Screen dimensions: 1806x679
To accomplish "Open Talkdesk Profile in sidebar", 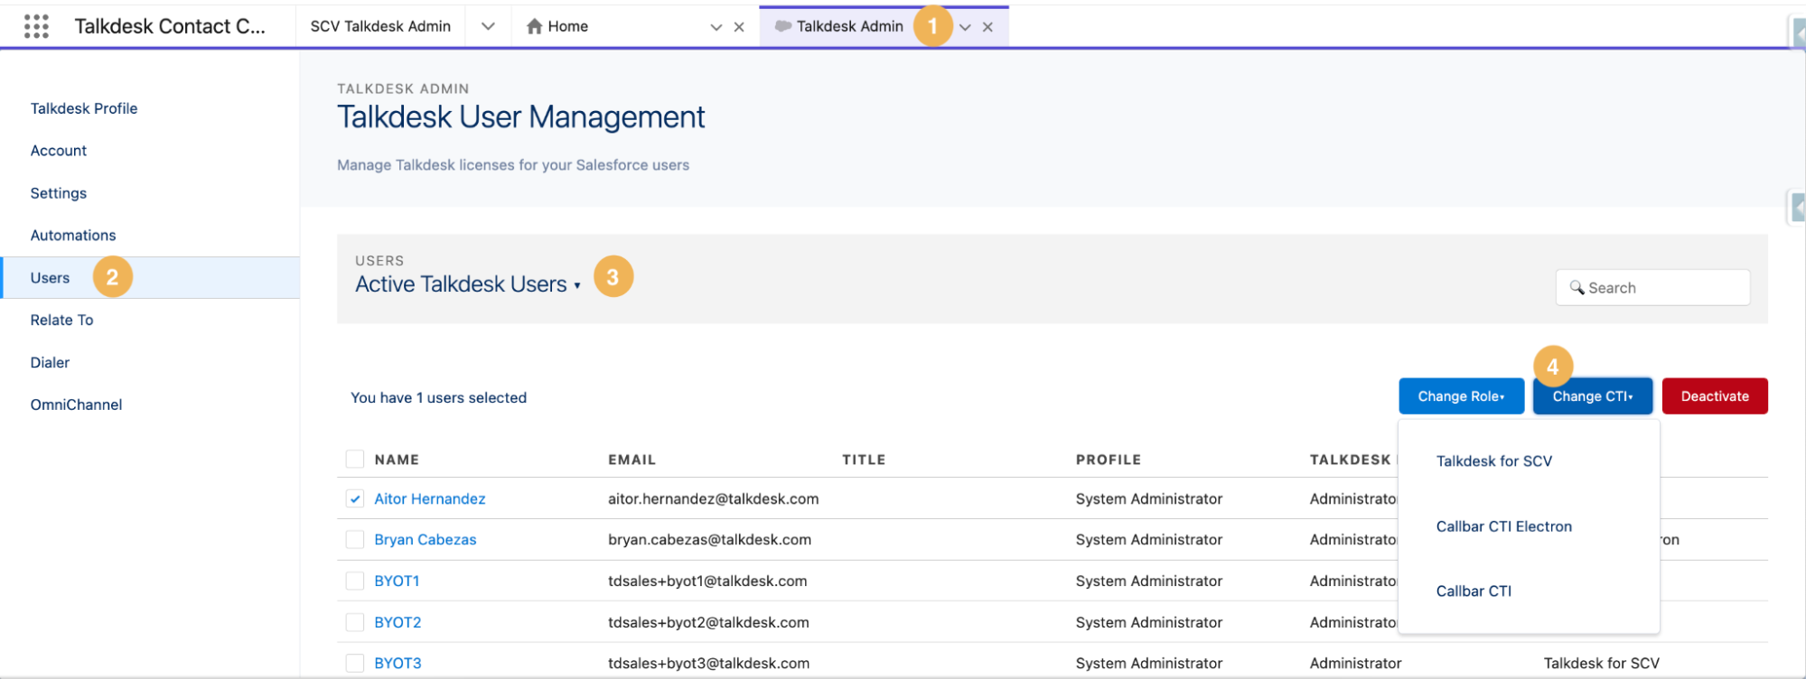I will coord(84,108).
